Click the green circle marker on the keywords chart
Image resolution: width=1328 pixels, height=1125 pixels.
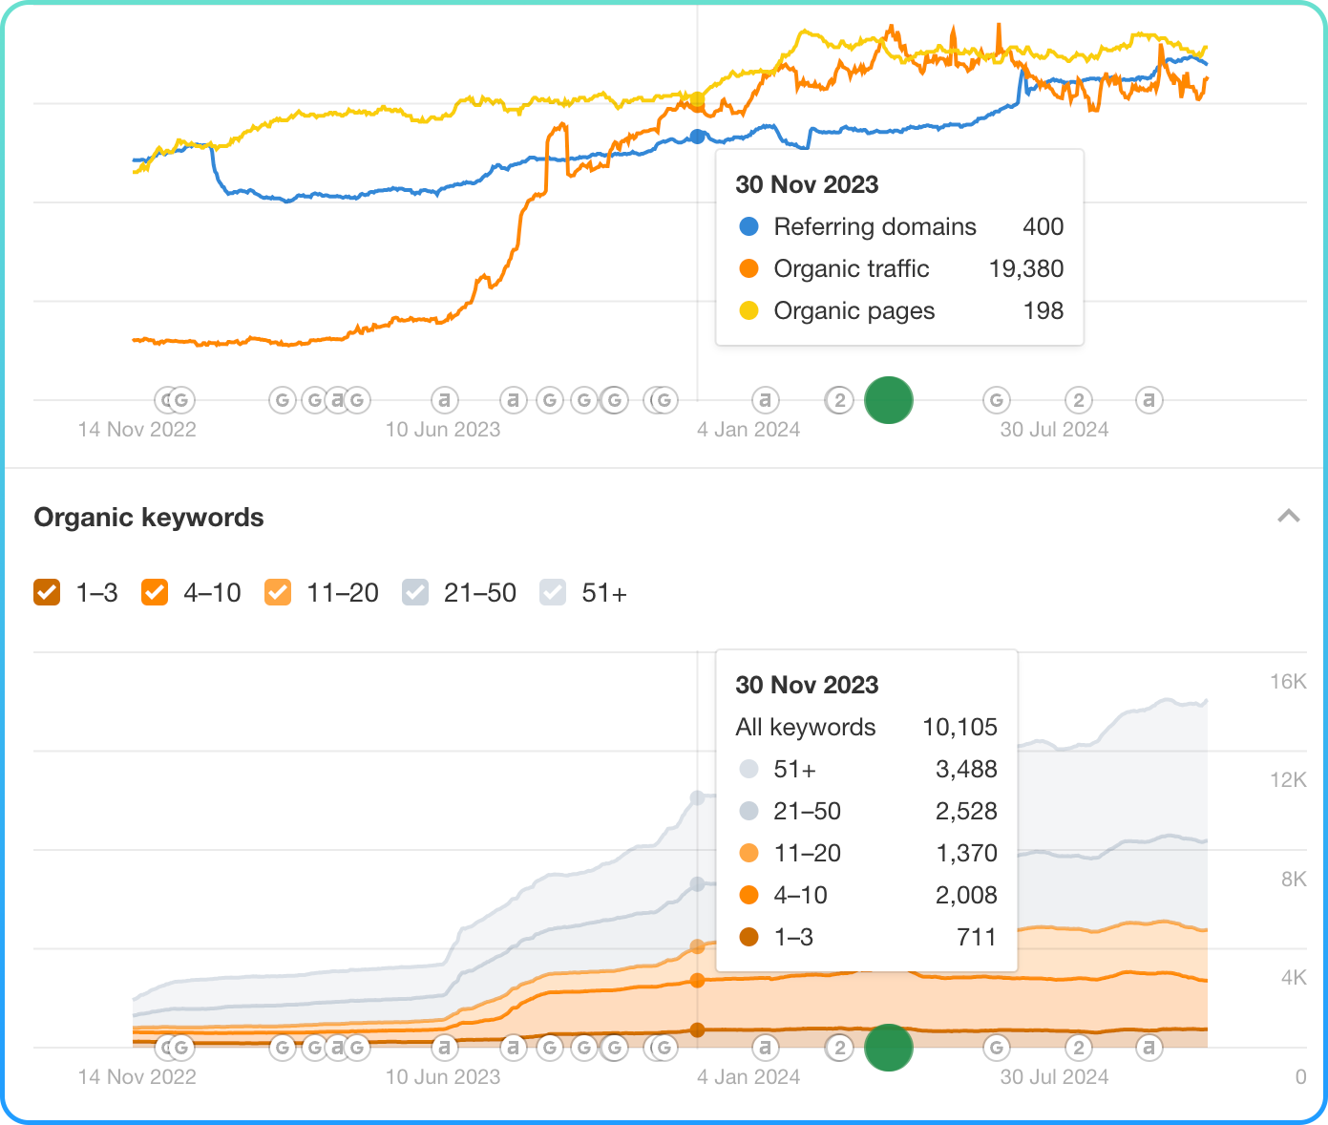click(x=888, y=1048)
